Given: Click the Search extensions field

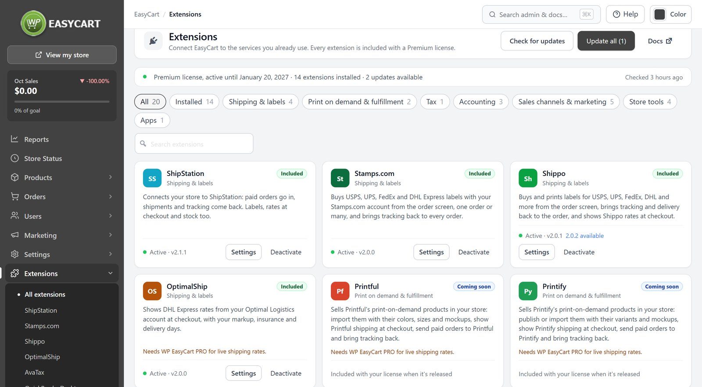Looking at the screenshot, I should [194, 143].
